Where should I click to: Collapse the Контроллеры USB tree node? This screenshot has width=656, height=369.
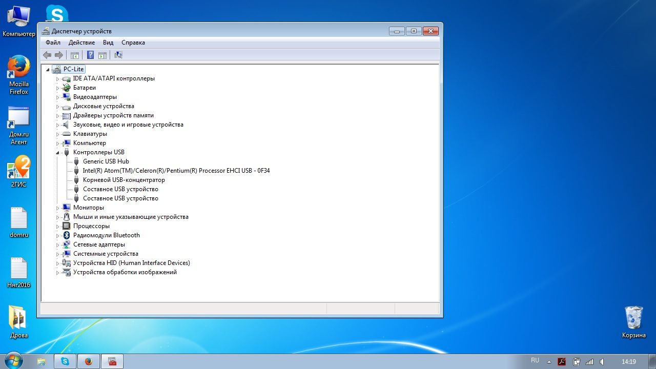(58, 153)
